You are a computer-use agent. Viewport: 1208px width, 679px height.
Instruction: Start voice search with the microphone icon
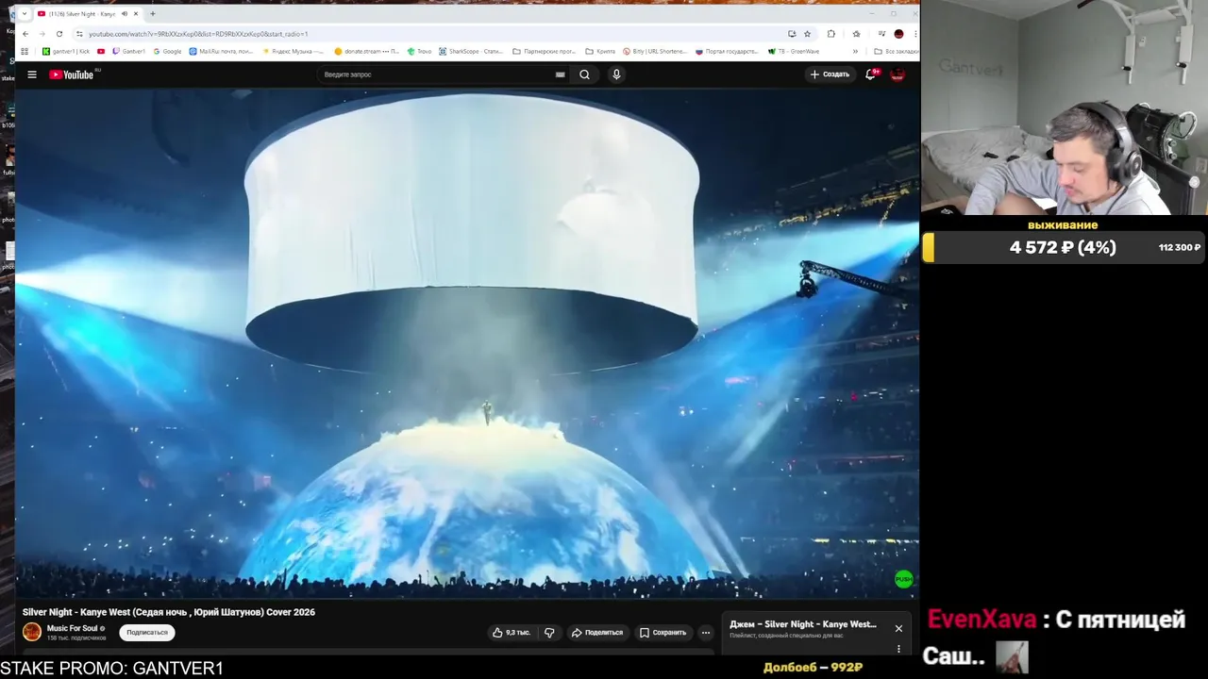(x=616, y=75)
